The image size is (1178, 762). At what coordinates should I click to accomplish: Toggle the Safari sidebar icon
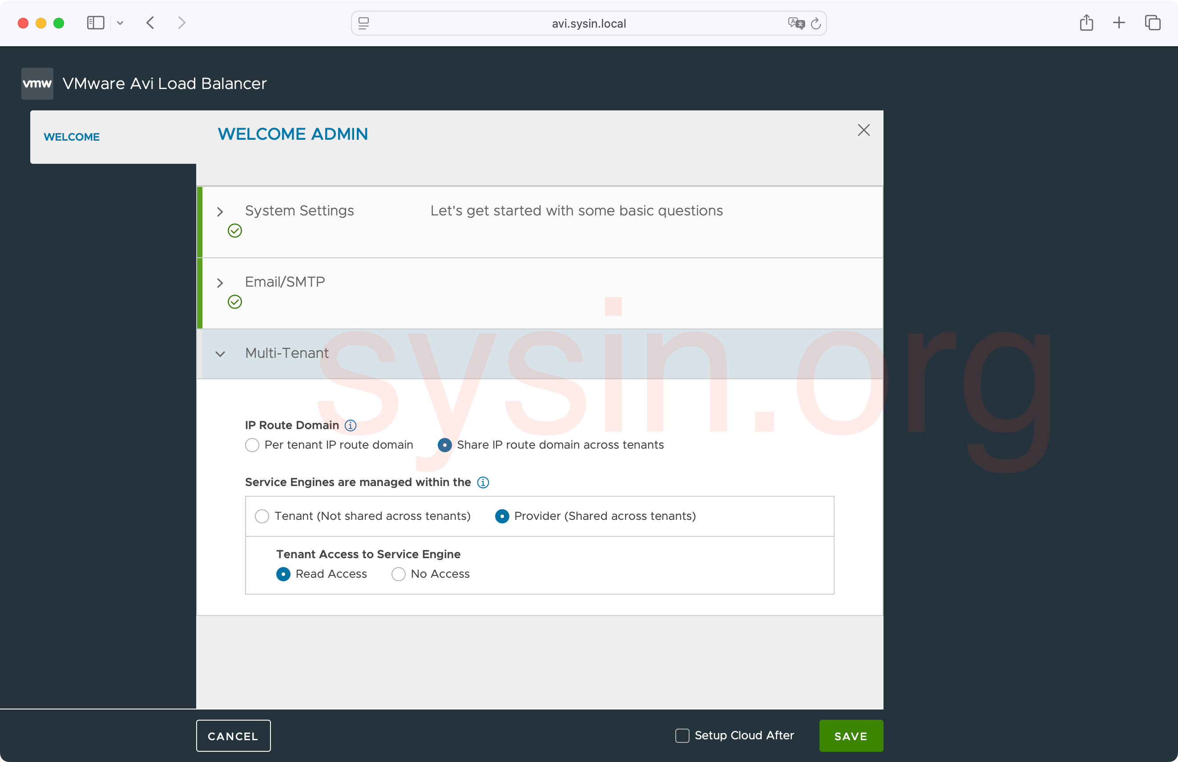coord(96,23)
